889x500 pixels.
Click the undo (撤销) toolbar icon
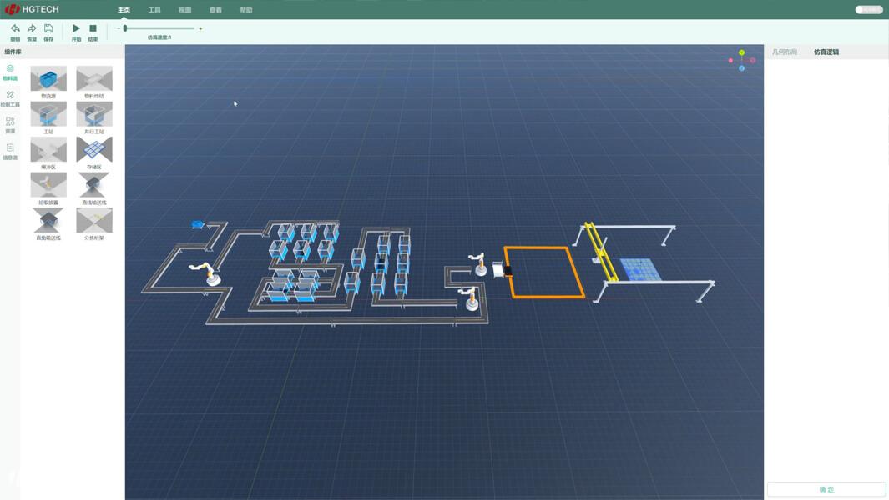click(x=15, y=30)
